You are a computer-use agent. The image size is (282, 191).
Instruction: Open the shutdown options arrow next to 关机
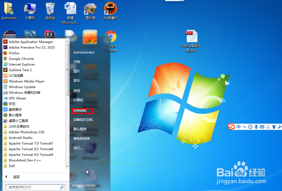coord(92,187)
